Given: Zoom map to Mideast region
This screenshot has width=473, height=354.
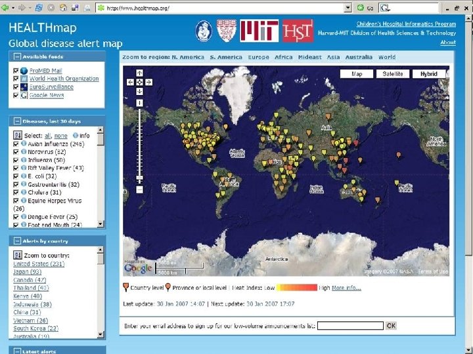Looking at the screenshot, I should pos(310,57).
